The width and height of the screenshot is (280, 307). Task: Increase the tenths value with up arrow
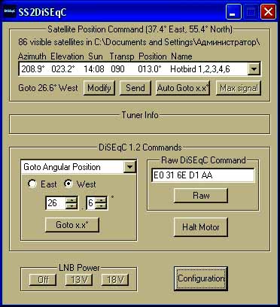click(101, 200)
